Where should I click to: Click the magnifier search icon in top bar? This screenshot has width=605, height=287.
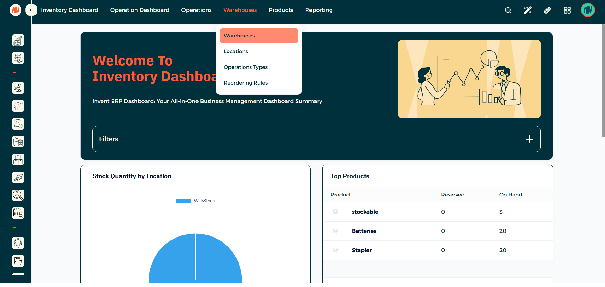[x=508, y=10]
